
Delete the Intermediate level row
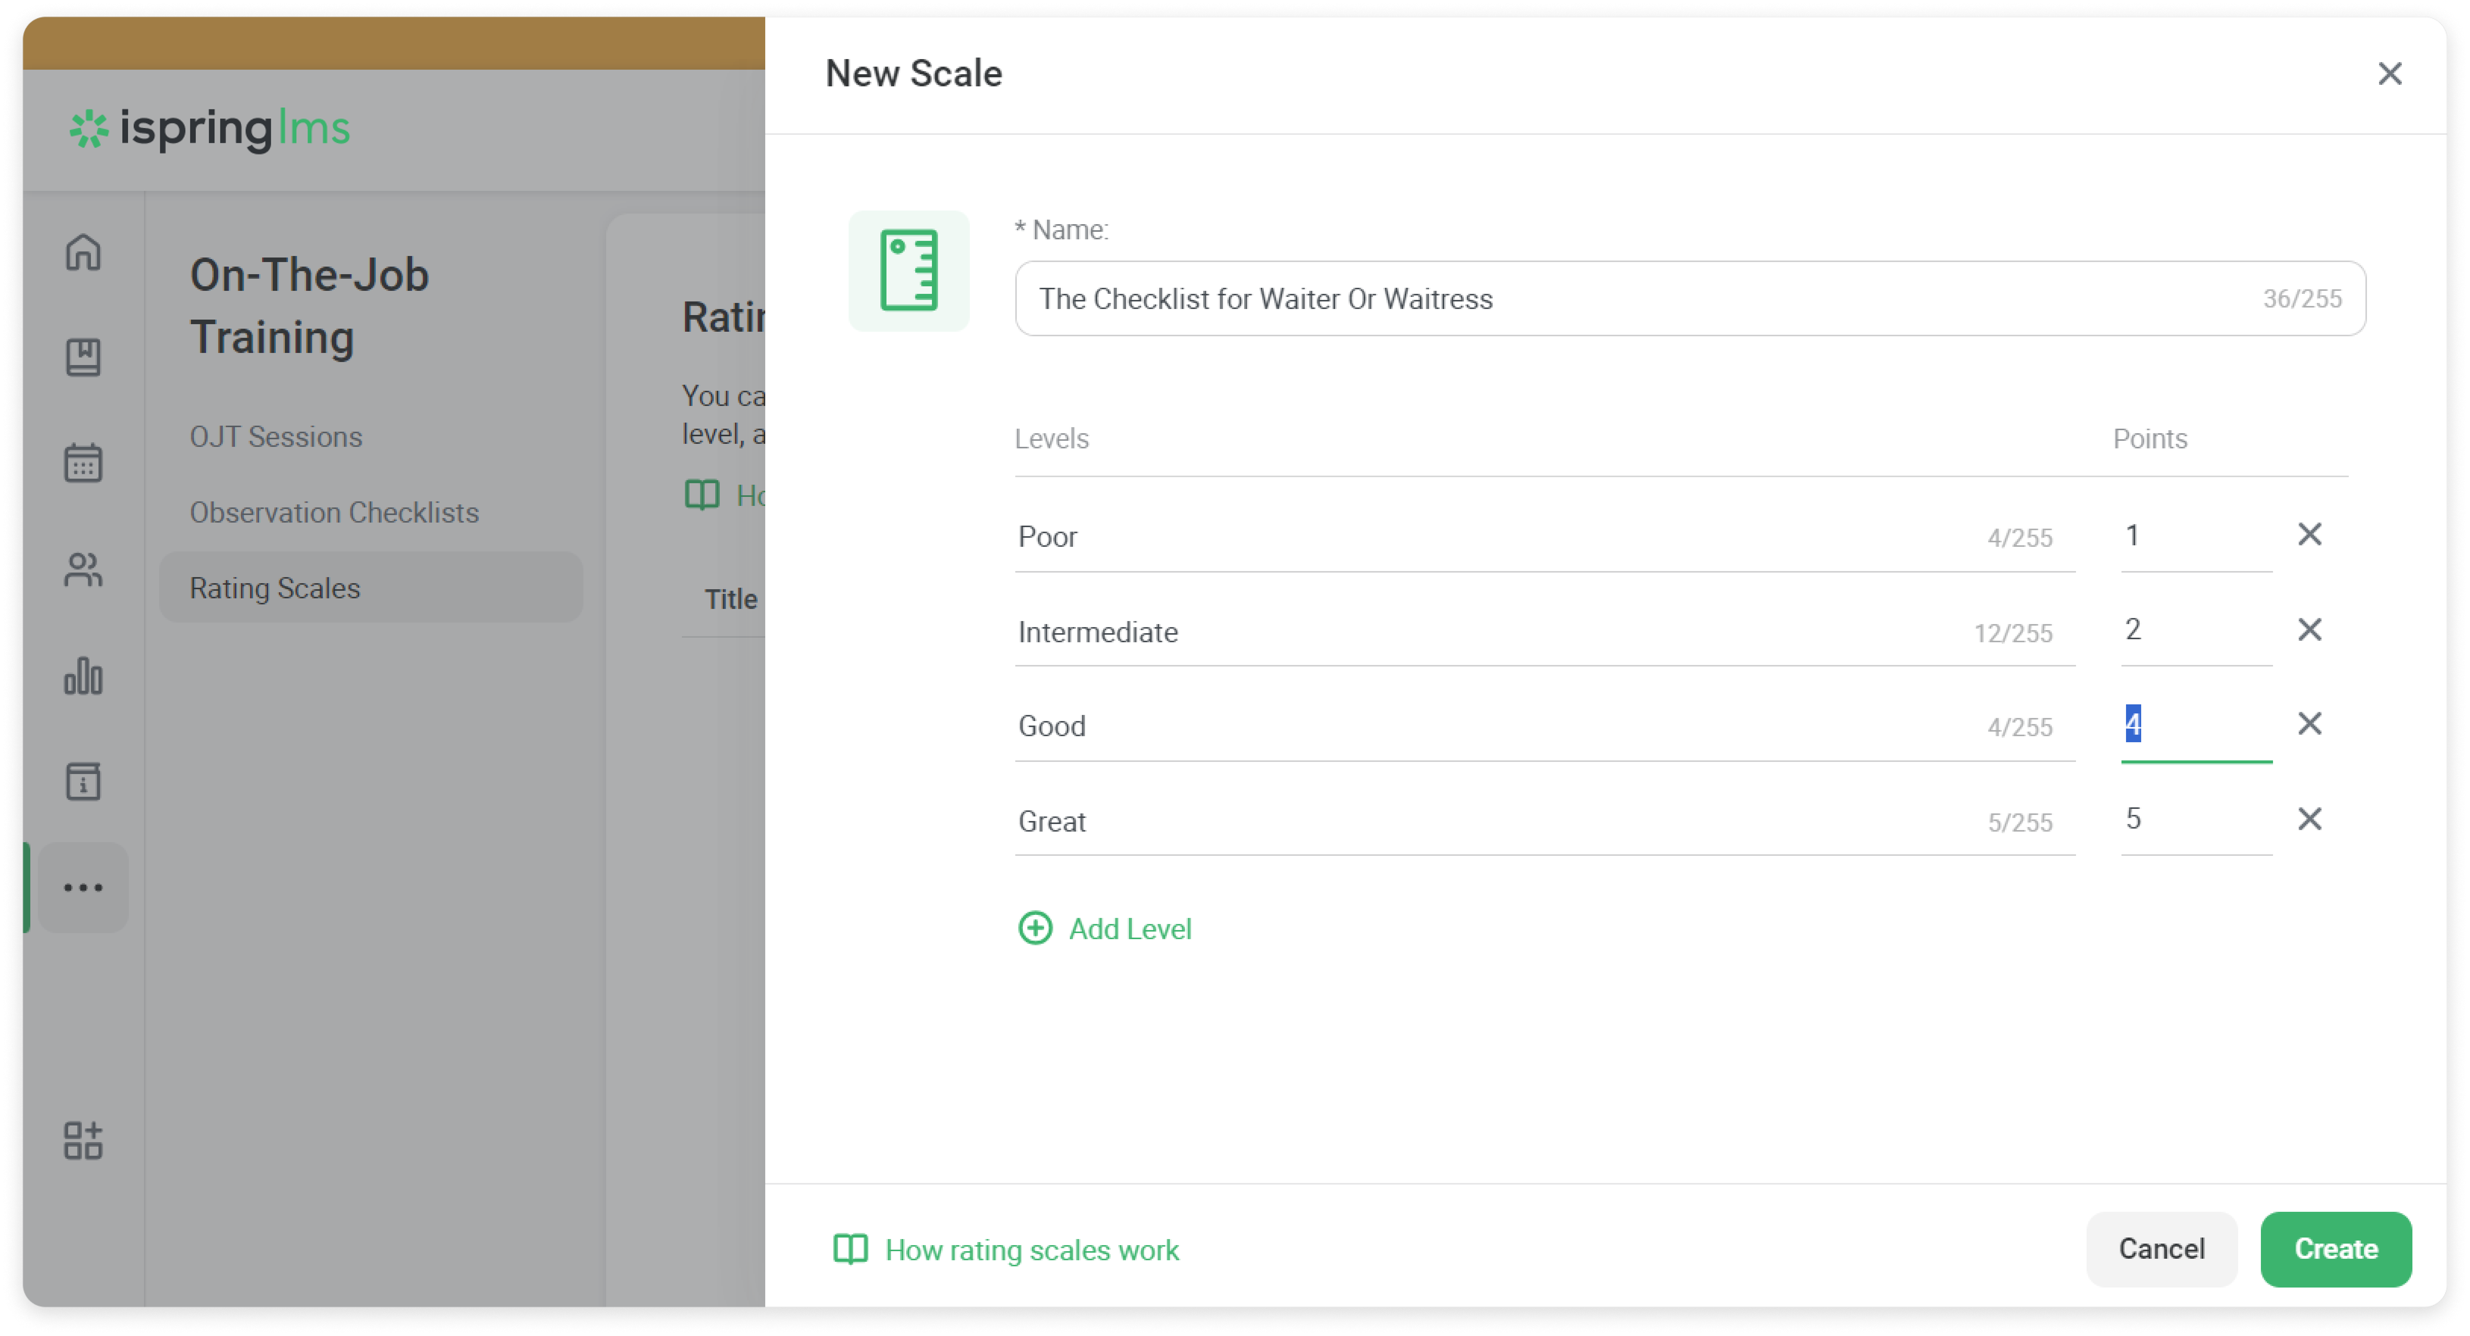tap(2309, 630)
